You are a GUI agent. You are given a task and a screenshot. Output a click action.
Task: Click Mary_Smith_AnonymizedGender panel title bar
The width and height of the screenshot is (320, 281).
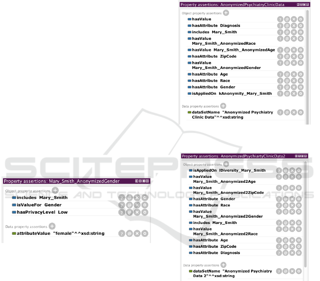tap(67, 181)
